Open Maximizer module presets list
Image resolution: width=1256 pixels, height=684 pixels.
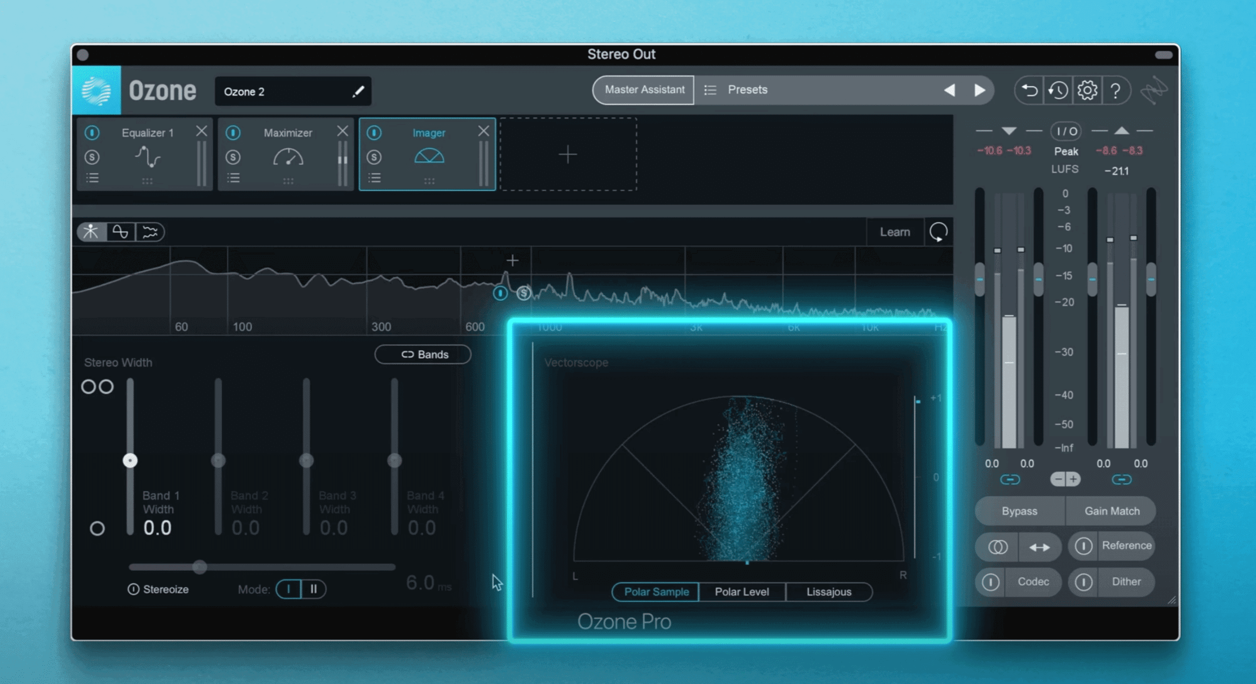click(x=233, y=178)
